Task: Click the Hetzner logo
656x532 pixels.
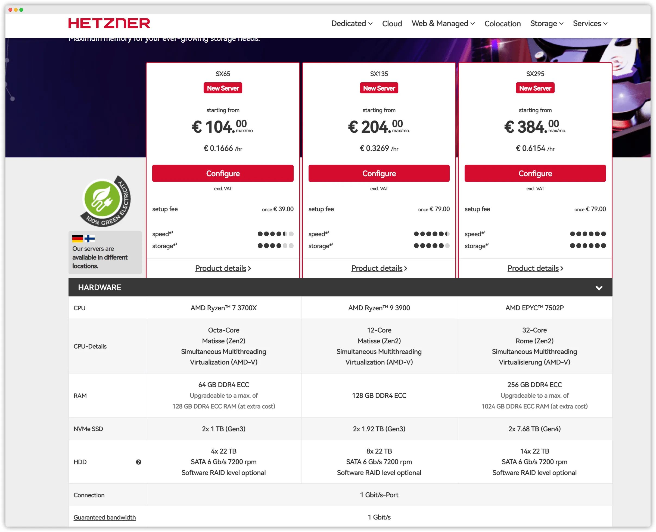Action: pos(109,23)
